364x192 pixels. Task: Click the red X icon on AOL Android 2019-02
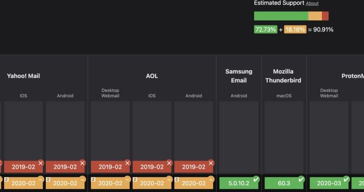(x=211, y=163)
